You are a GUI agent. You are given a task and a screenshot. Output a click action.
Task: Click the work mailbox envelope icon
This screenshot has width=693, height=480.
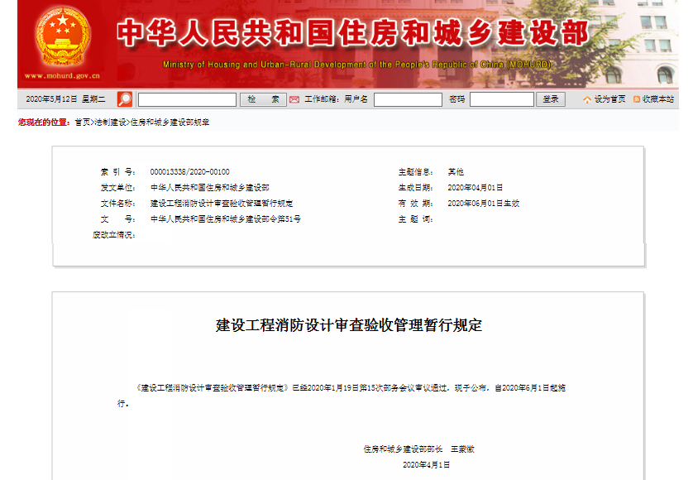click(x=294, y=99)
